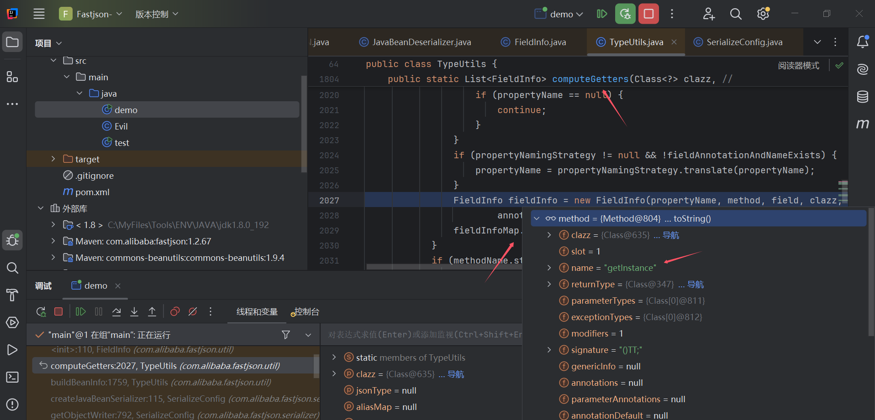Click the red Stop button in top toolbar

pos(648,14)
